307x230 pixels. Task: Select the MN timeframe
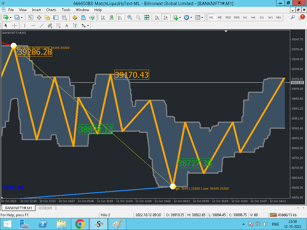coord(279,17)
